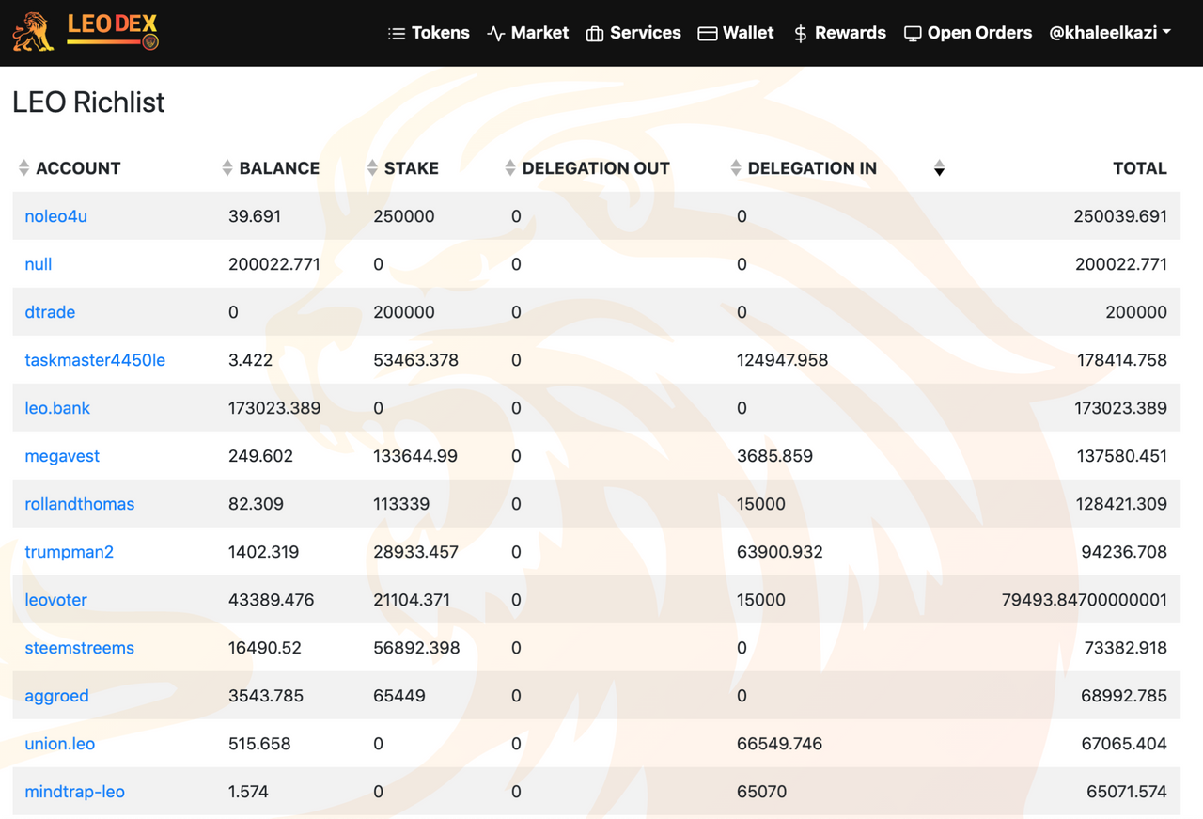This screenshot has height=819, width=1203.
Task: Open the @khaleelkazi account dropdown
Action: click(1110, 33)
